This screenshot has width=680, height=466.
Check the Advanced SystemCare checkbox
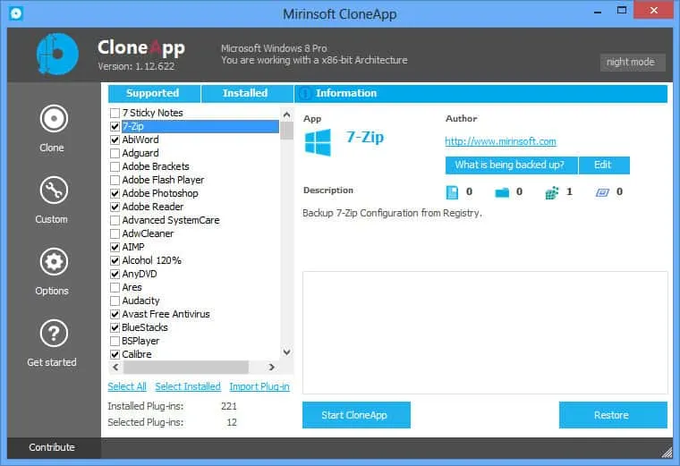(x=115, y=221)
